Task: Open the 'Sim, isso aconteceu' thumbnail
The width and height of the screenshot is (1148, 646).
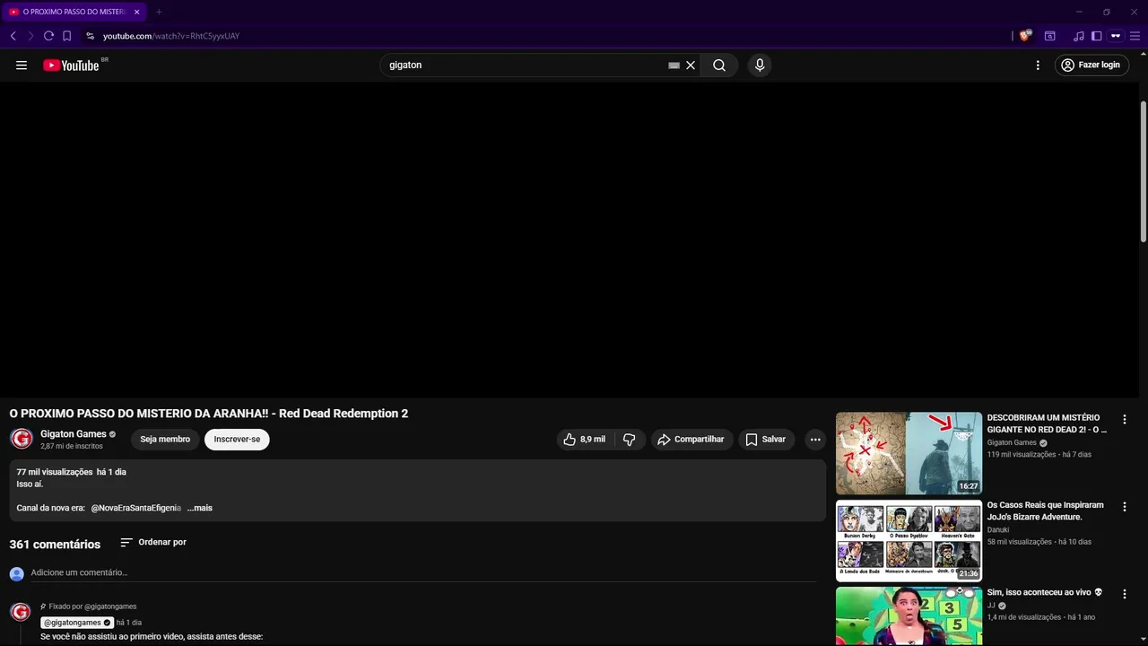Action: pos(909,616)
